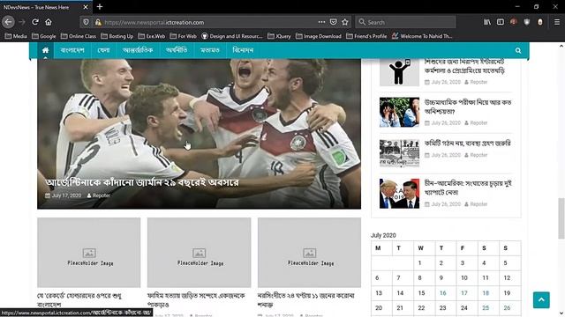Open sidebar article about উচ্চমাধ্যমিক পরীক্ষা
The width and height of the screenshot is (565, 317).
point(468,107)
